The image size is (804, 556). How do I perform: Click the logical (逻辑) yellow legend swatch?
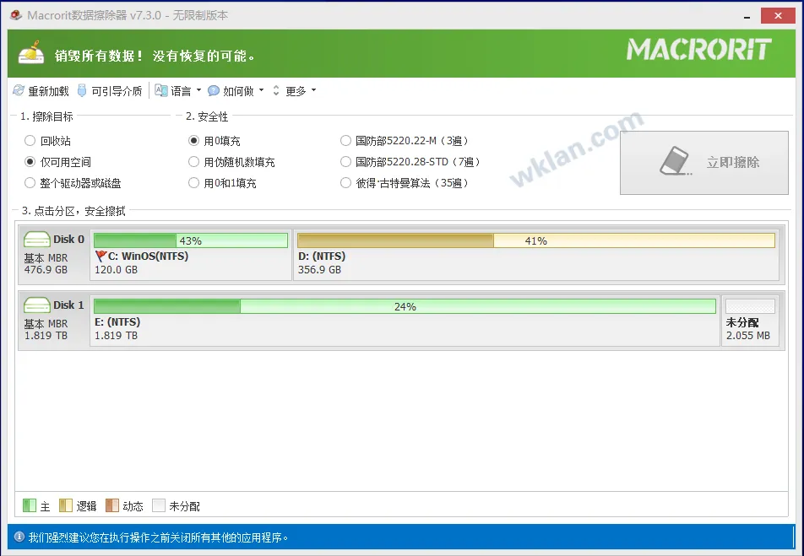click(x=66, y=505)
